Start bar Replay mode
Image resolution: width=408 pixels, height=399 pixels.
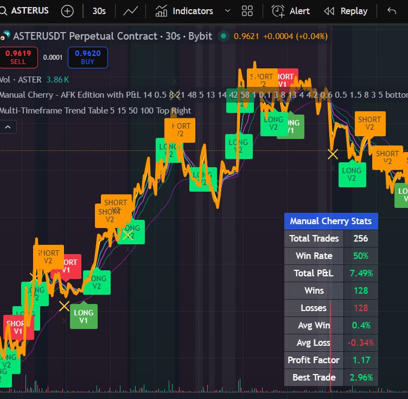346,11
